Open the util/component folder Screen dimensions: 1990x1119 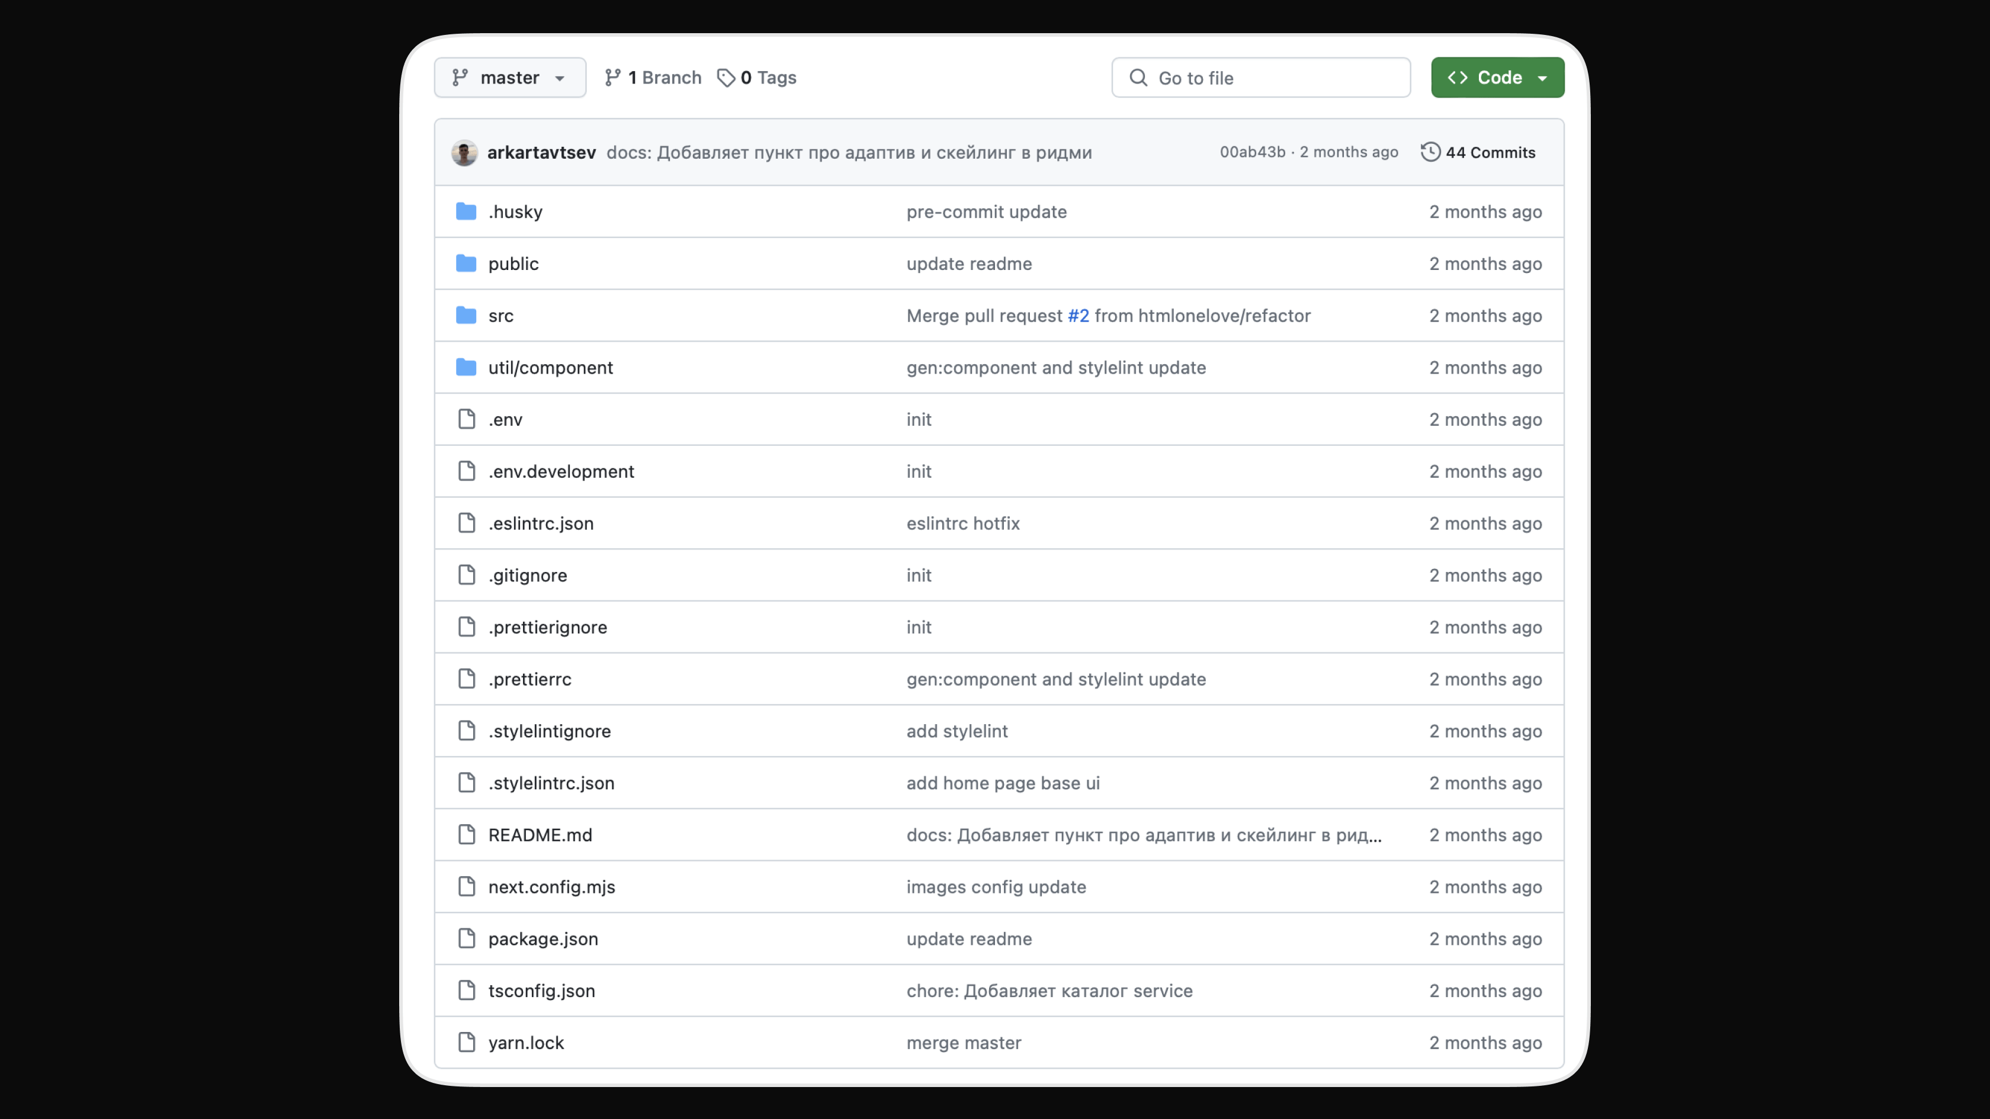pyautogui.click(x=550, y=368)
